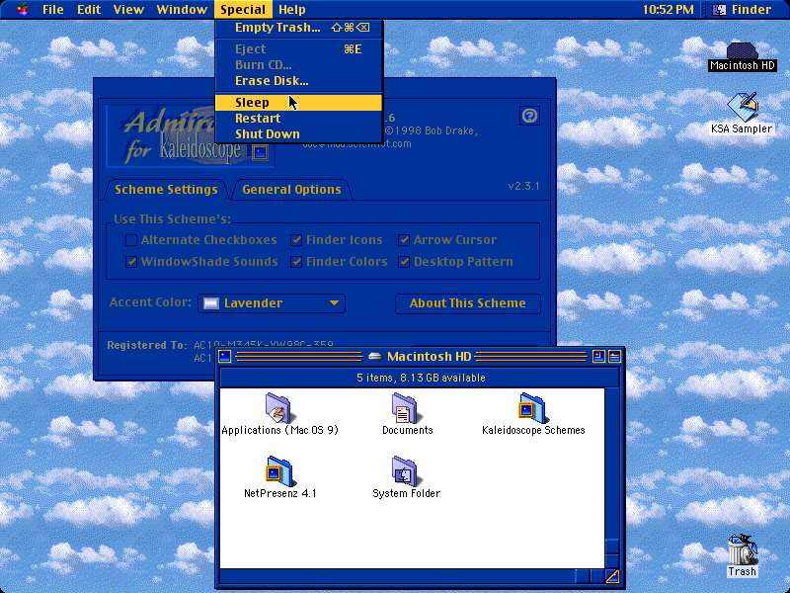The width and height of the screenshot is (790, 593).
Task: Open the Help menu
Action: (292, 10)
